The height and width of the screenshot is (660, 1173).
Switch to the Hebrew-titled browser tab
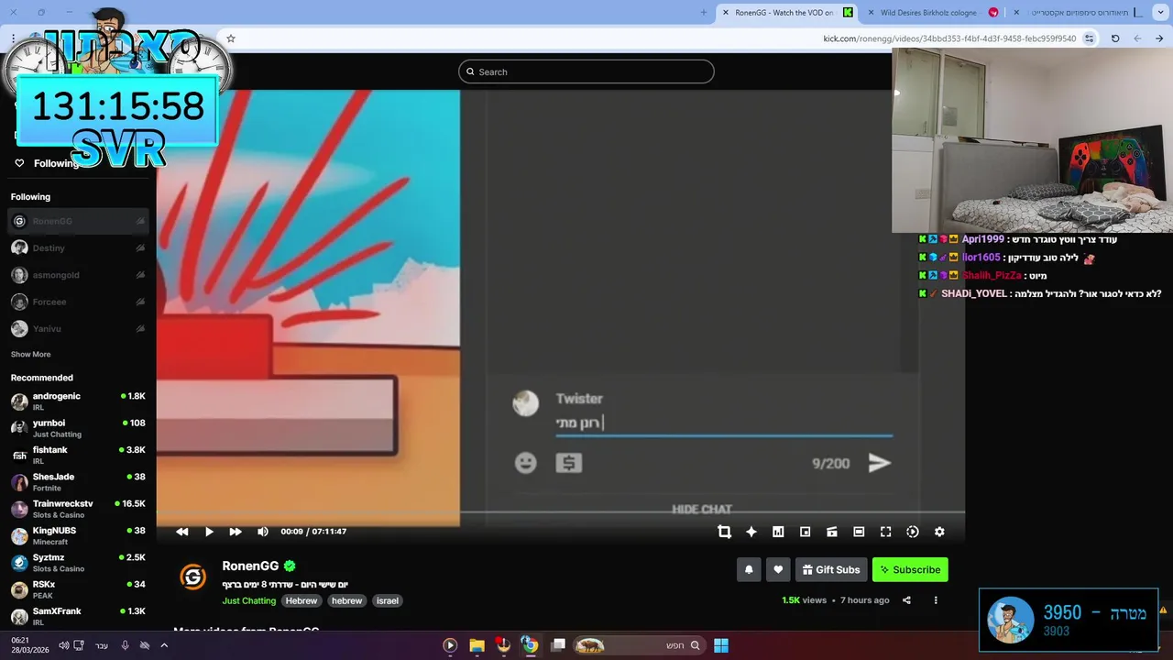[1081, 13]
